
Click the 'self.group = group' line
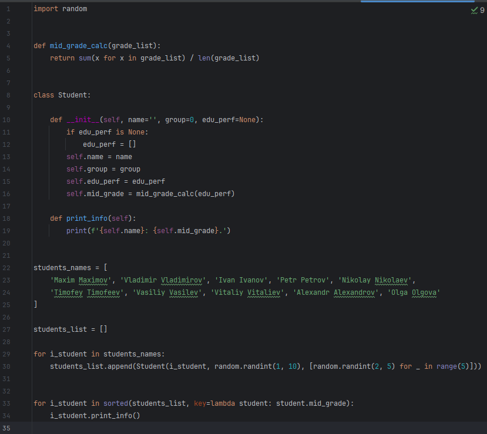[x=103, y=169]
